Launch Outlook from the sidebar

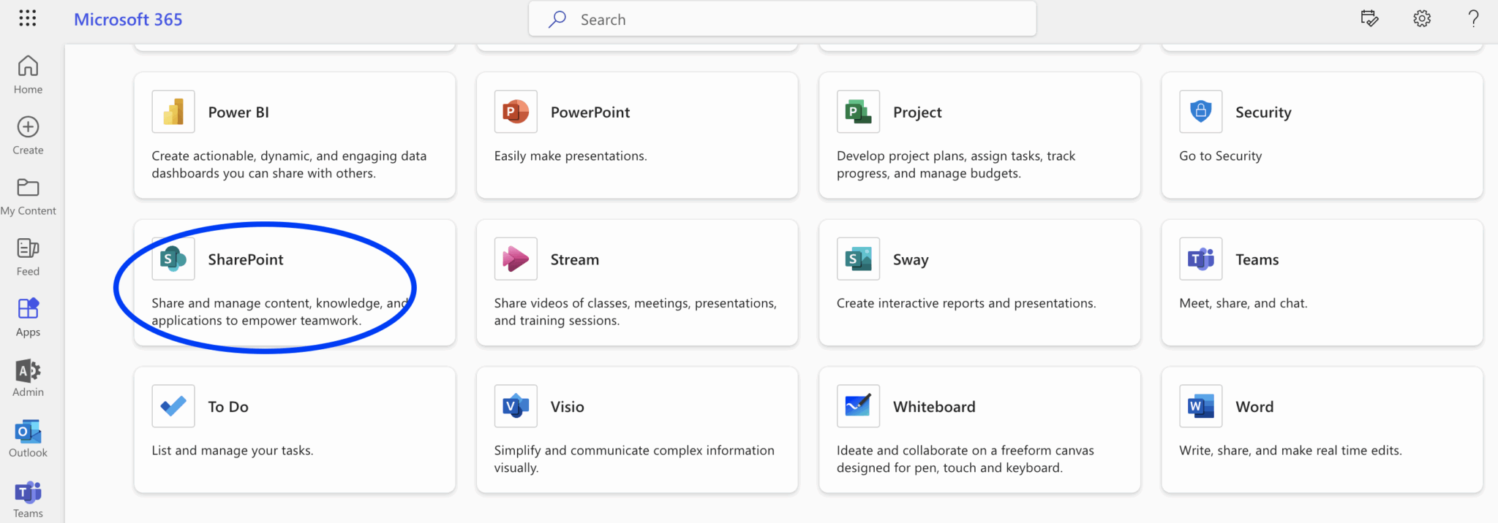point(28,438)
